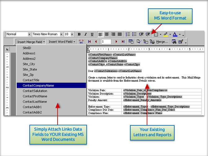The width and height of the screenshot is (208, 156).
Task: Select ContactSalutation merge field
Action: pyautogui.click(x=51, y=91)
